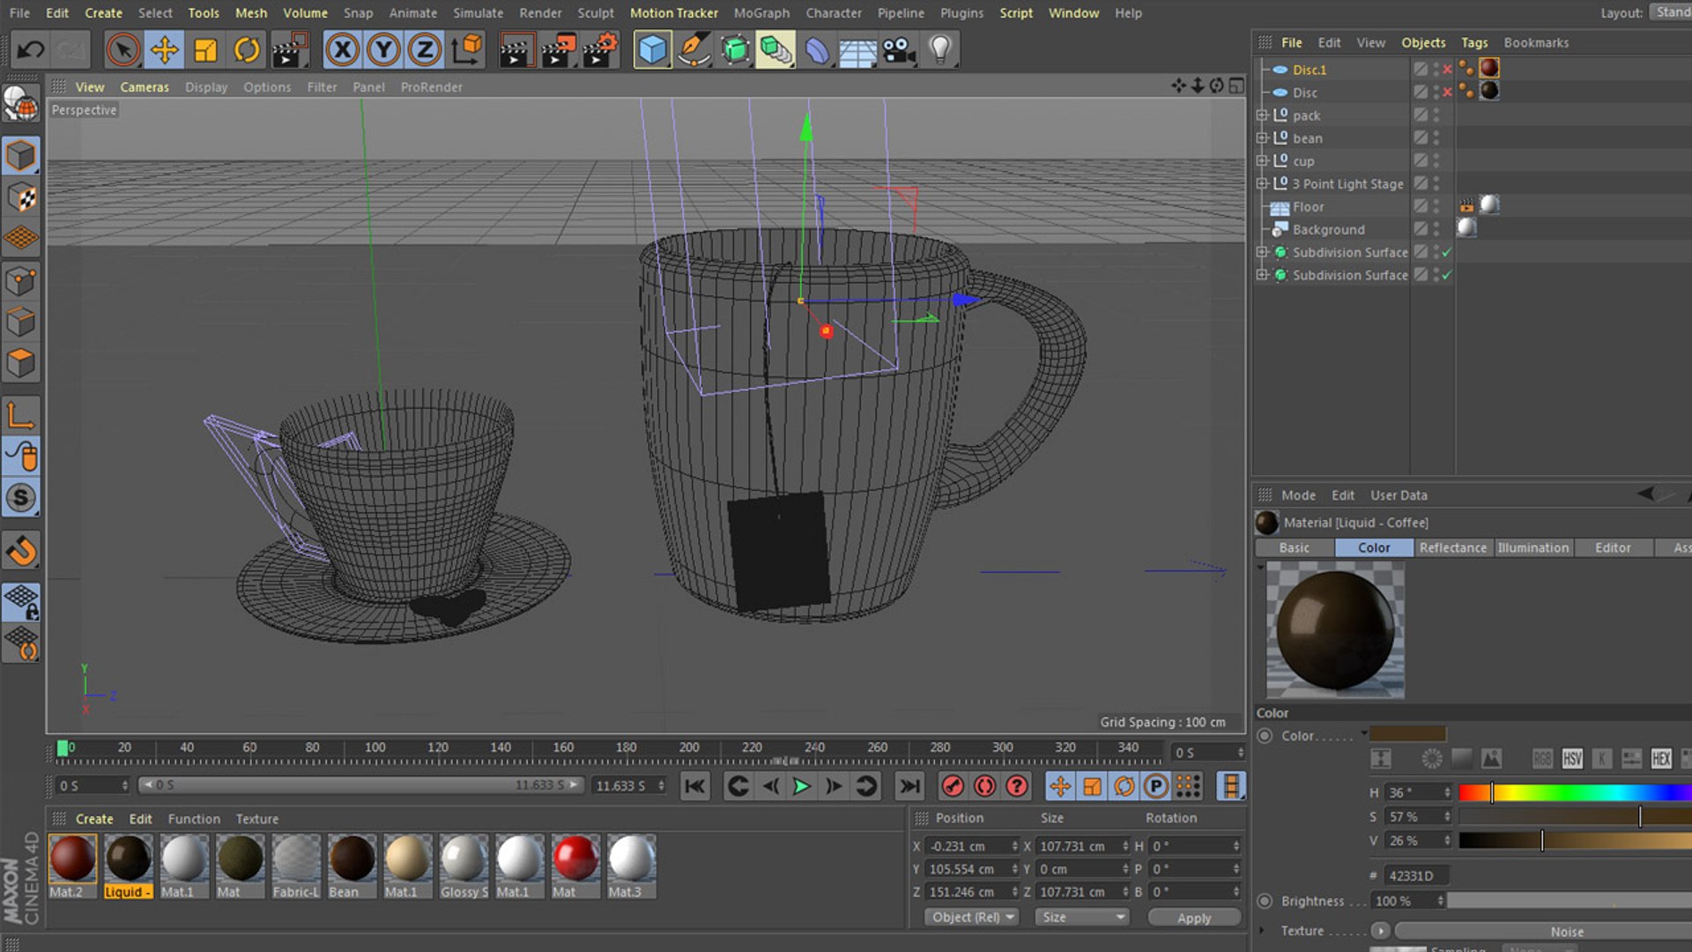Image resolution: width=1692 pixels, height=952 pixels.
Task: Add a Cube primitive object
Action: click(x=652, y=49)
